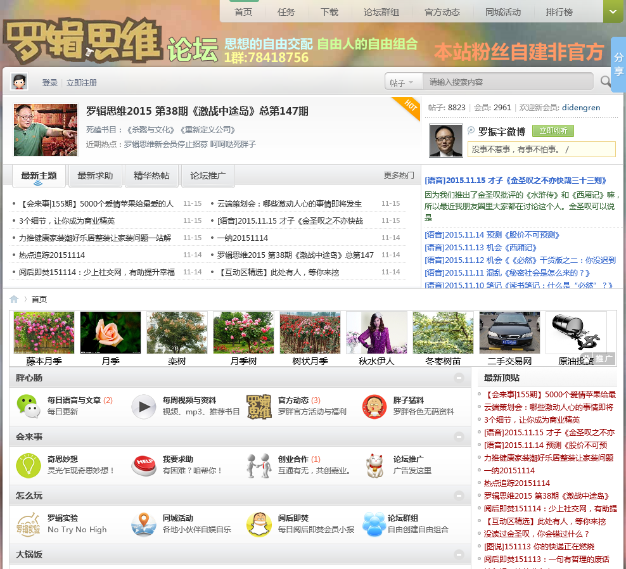Click the user avatar icon
Screen dimensions: 626x569
point(19,82)
